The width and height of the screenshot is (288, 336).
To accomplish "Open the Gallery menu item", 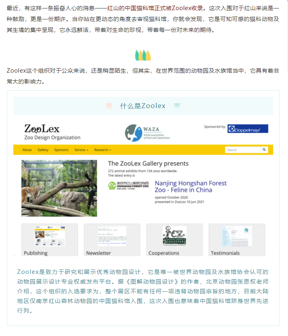I will pos(43,150).
